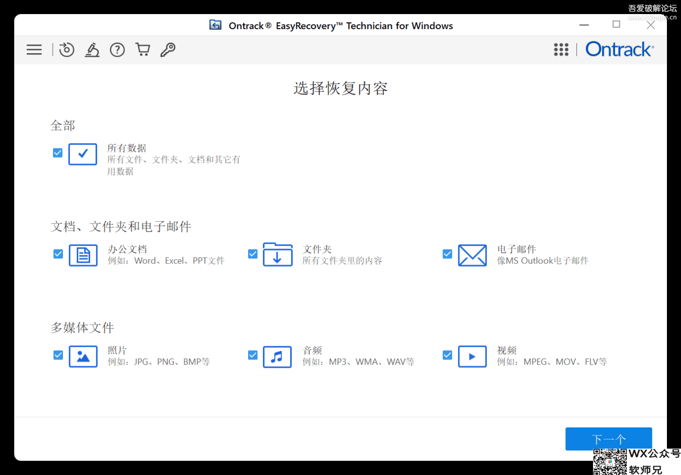Open the nine-dot apps grid icon
Screen dimensions: 681x475
click(561, 50)
